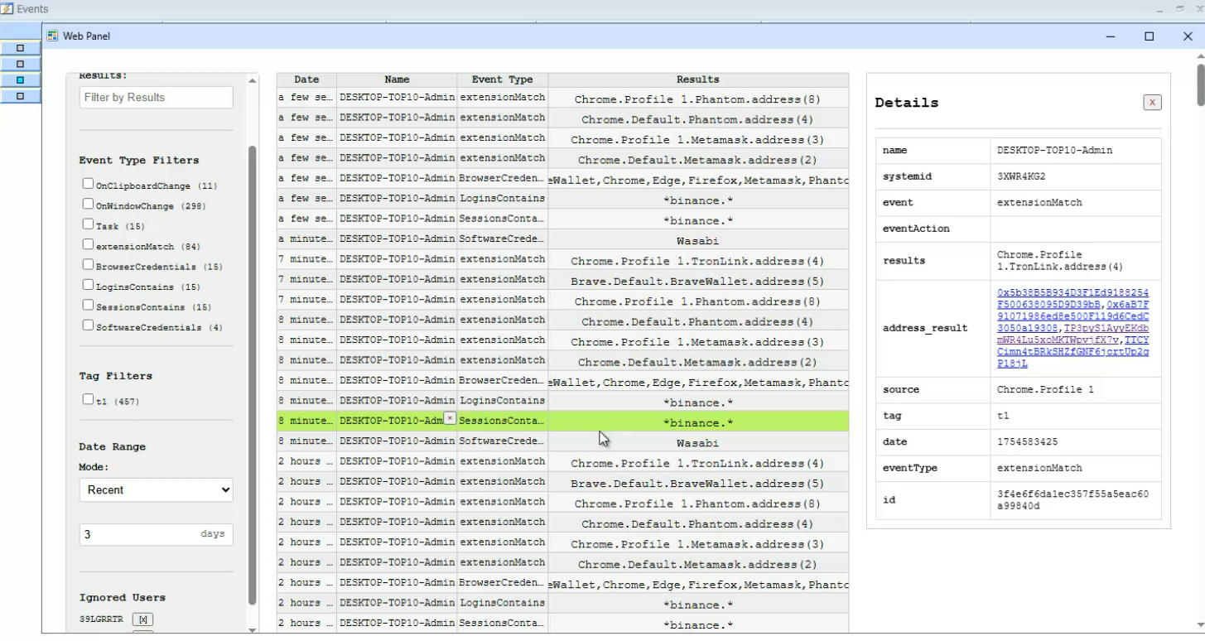Toggle the LoginsContains filter checkbox

click(x=88, y=285)
